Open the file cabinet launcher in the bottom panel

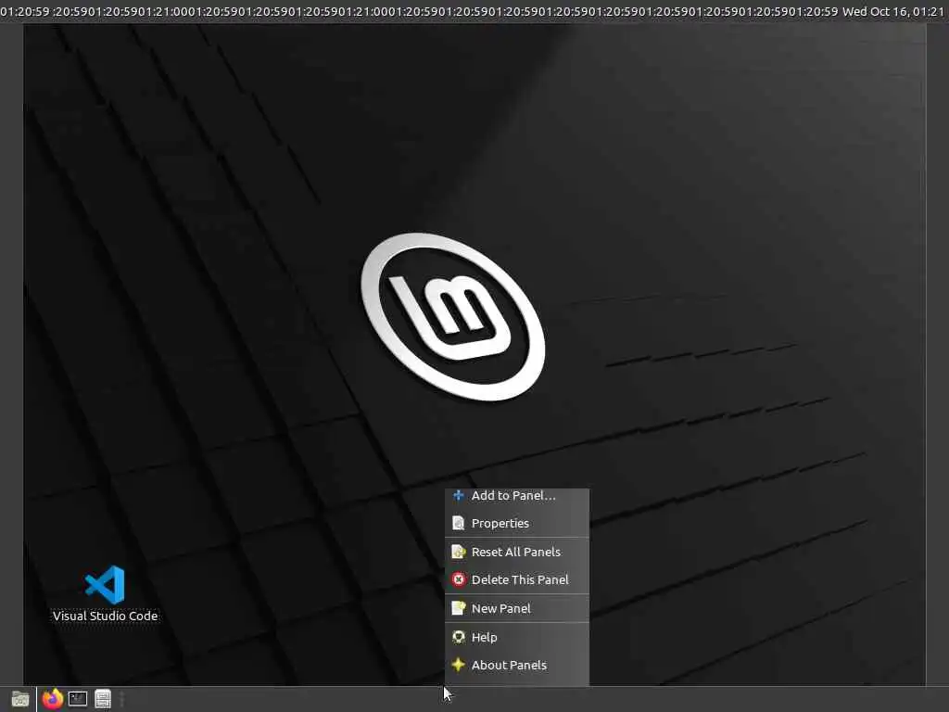pyautogui.click(x=103, y=699)
